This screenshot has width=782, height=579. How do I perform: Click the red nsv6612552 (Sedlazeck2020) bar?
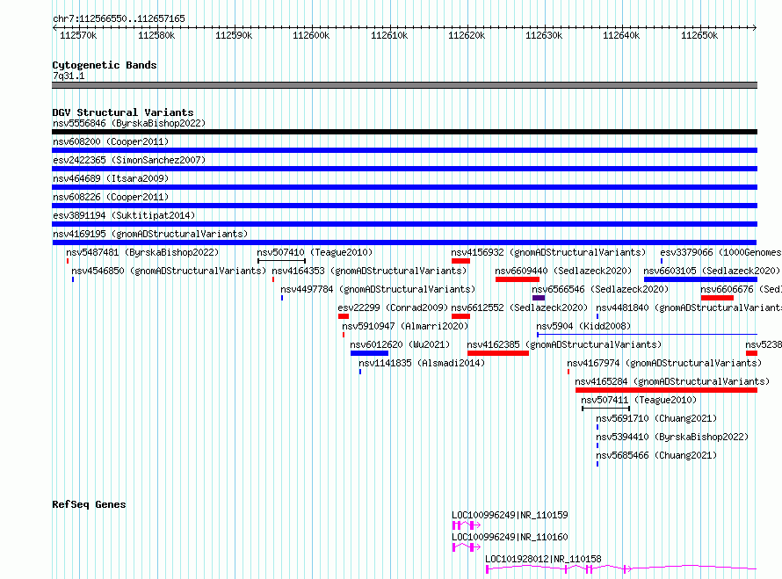pyautogui.click(x=460, y=316)
